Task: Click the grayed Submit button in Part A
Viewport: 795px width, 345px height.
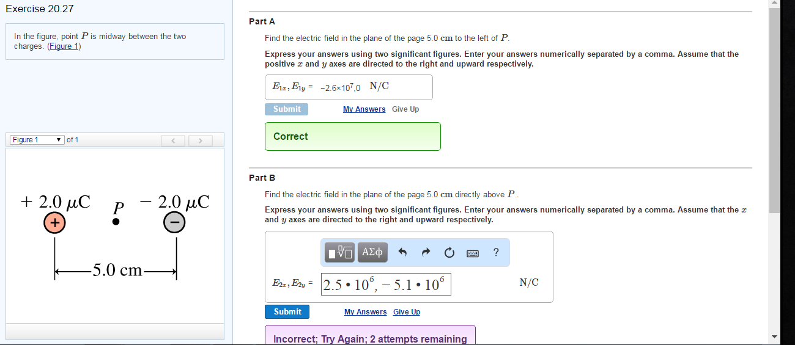Action: (287, 109)
